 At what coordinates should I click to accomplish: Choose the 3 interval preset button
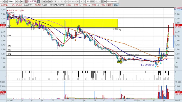click(61, 2)
